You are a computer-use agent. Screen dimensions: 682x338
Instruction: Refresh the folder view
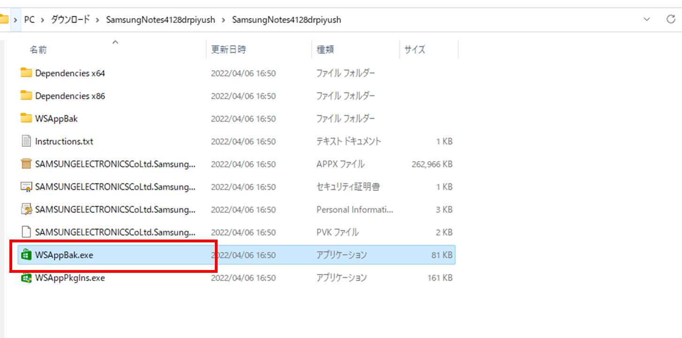click(671, 20)
